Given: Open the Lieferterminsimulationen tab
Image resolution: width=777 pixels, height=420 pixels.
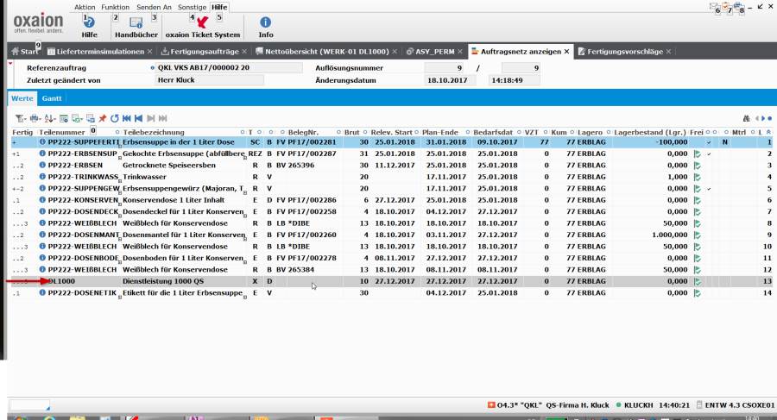Looking at the screenshot, I should 99,52.
